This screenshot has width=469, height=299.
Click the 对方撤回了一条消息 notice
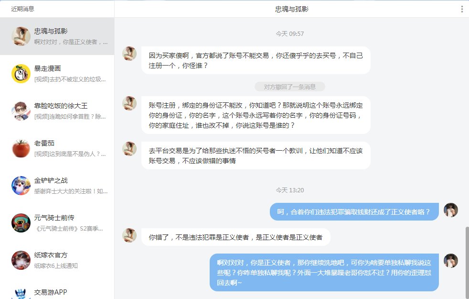(x=289, y=87)
